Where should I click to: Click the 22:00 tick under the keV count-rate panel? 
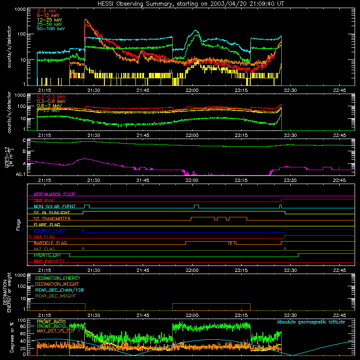(192, 90)
